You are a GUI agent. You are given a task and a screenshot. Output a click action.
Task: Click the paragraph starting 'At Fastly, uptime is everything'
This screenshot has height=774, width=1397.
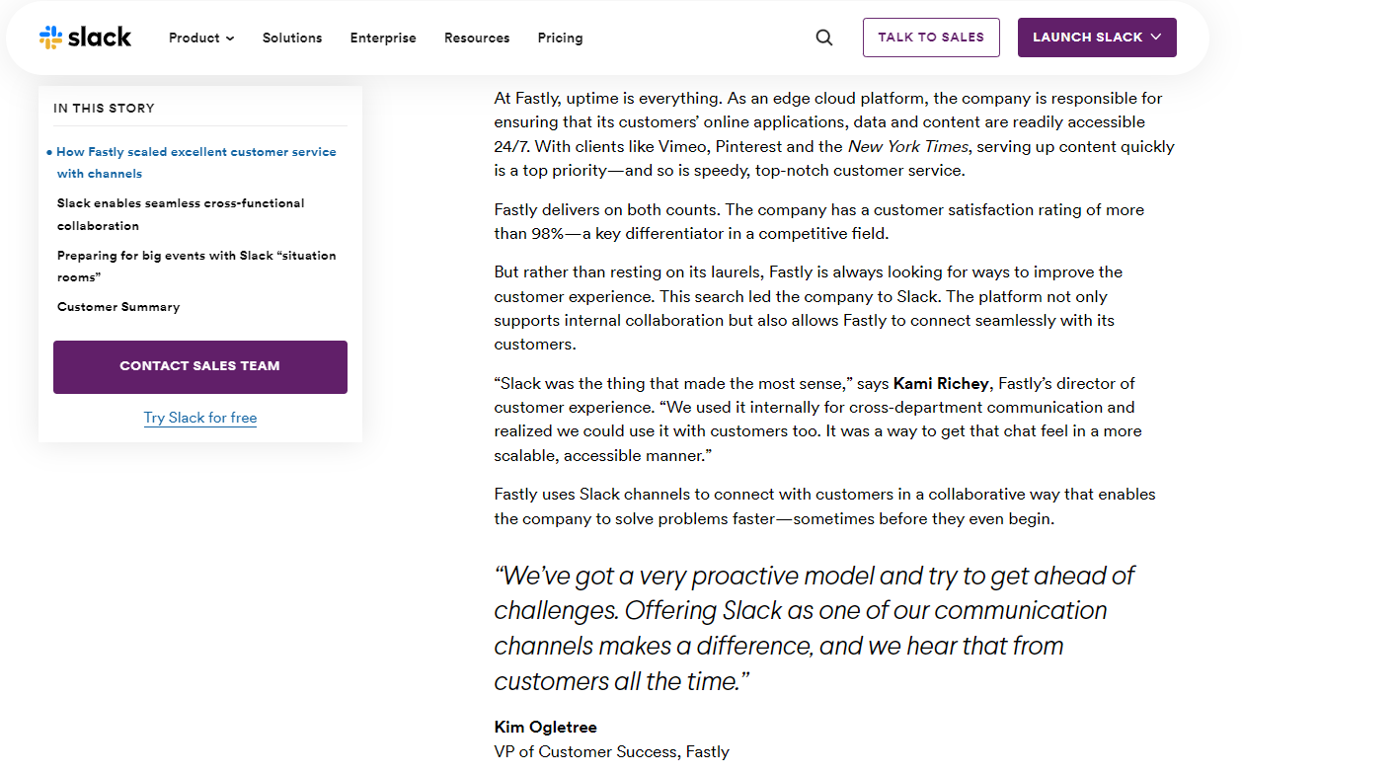(x=834, y=134)
